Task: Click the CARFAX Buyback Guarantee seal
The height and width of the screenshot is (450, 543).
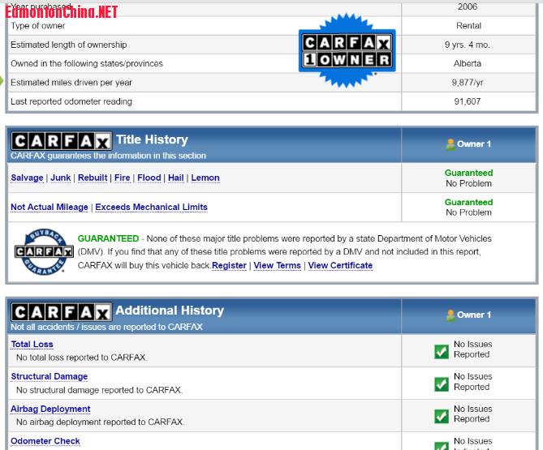Action: (38, 252)
